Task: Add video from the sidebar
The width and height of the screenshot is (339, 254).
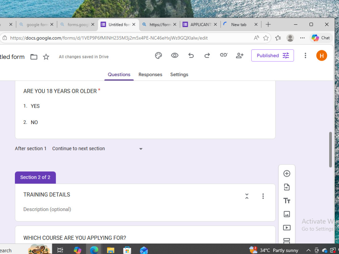Action: pos(287,228)
